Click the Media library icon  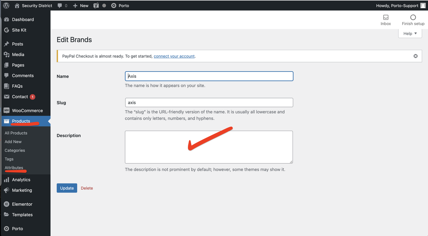tap(6, 54)
